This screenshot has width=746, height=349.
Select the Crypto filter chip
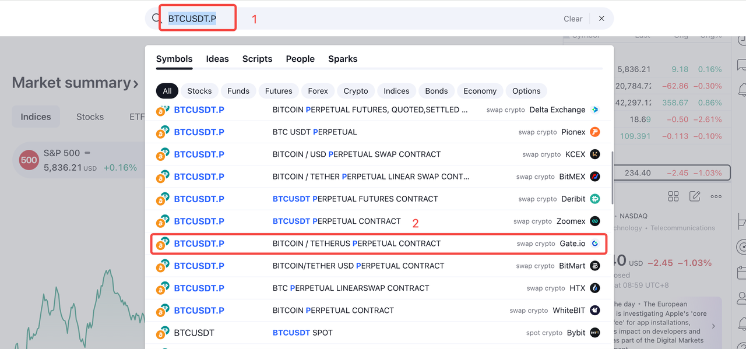coord(356,91)
